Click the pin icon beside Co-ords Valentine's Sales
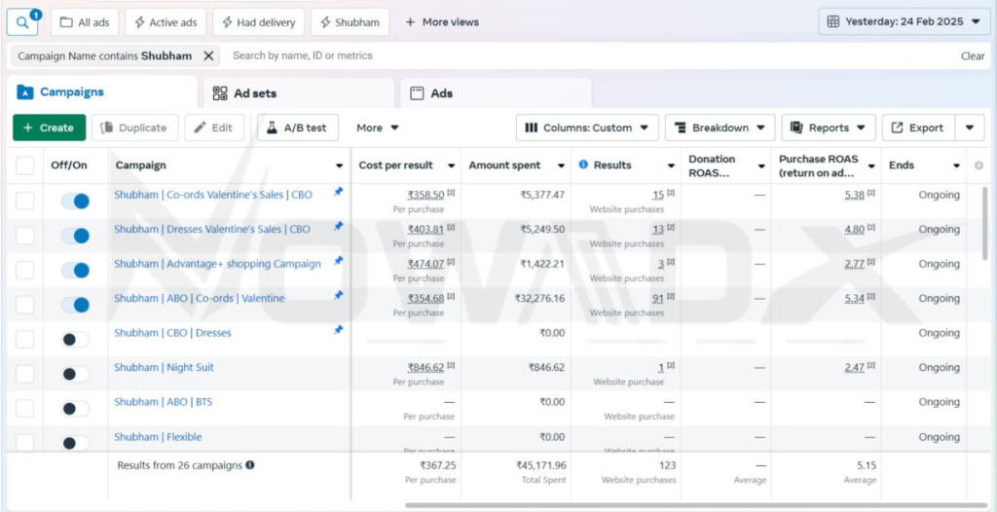The image size is (997, 512). coord(338,193)
